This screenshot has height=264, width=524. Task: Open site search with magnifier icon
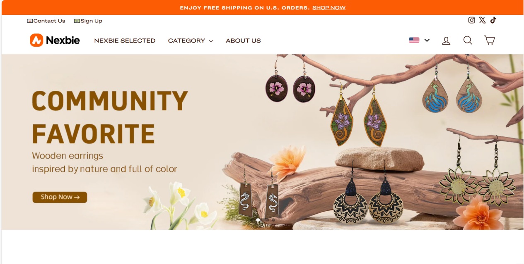468,40
